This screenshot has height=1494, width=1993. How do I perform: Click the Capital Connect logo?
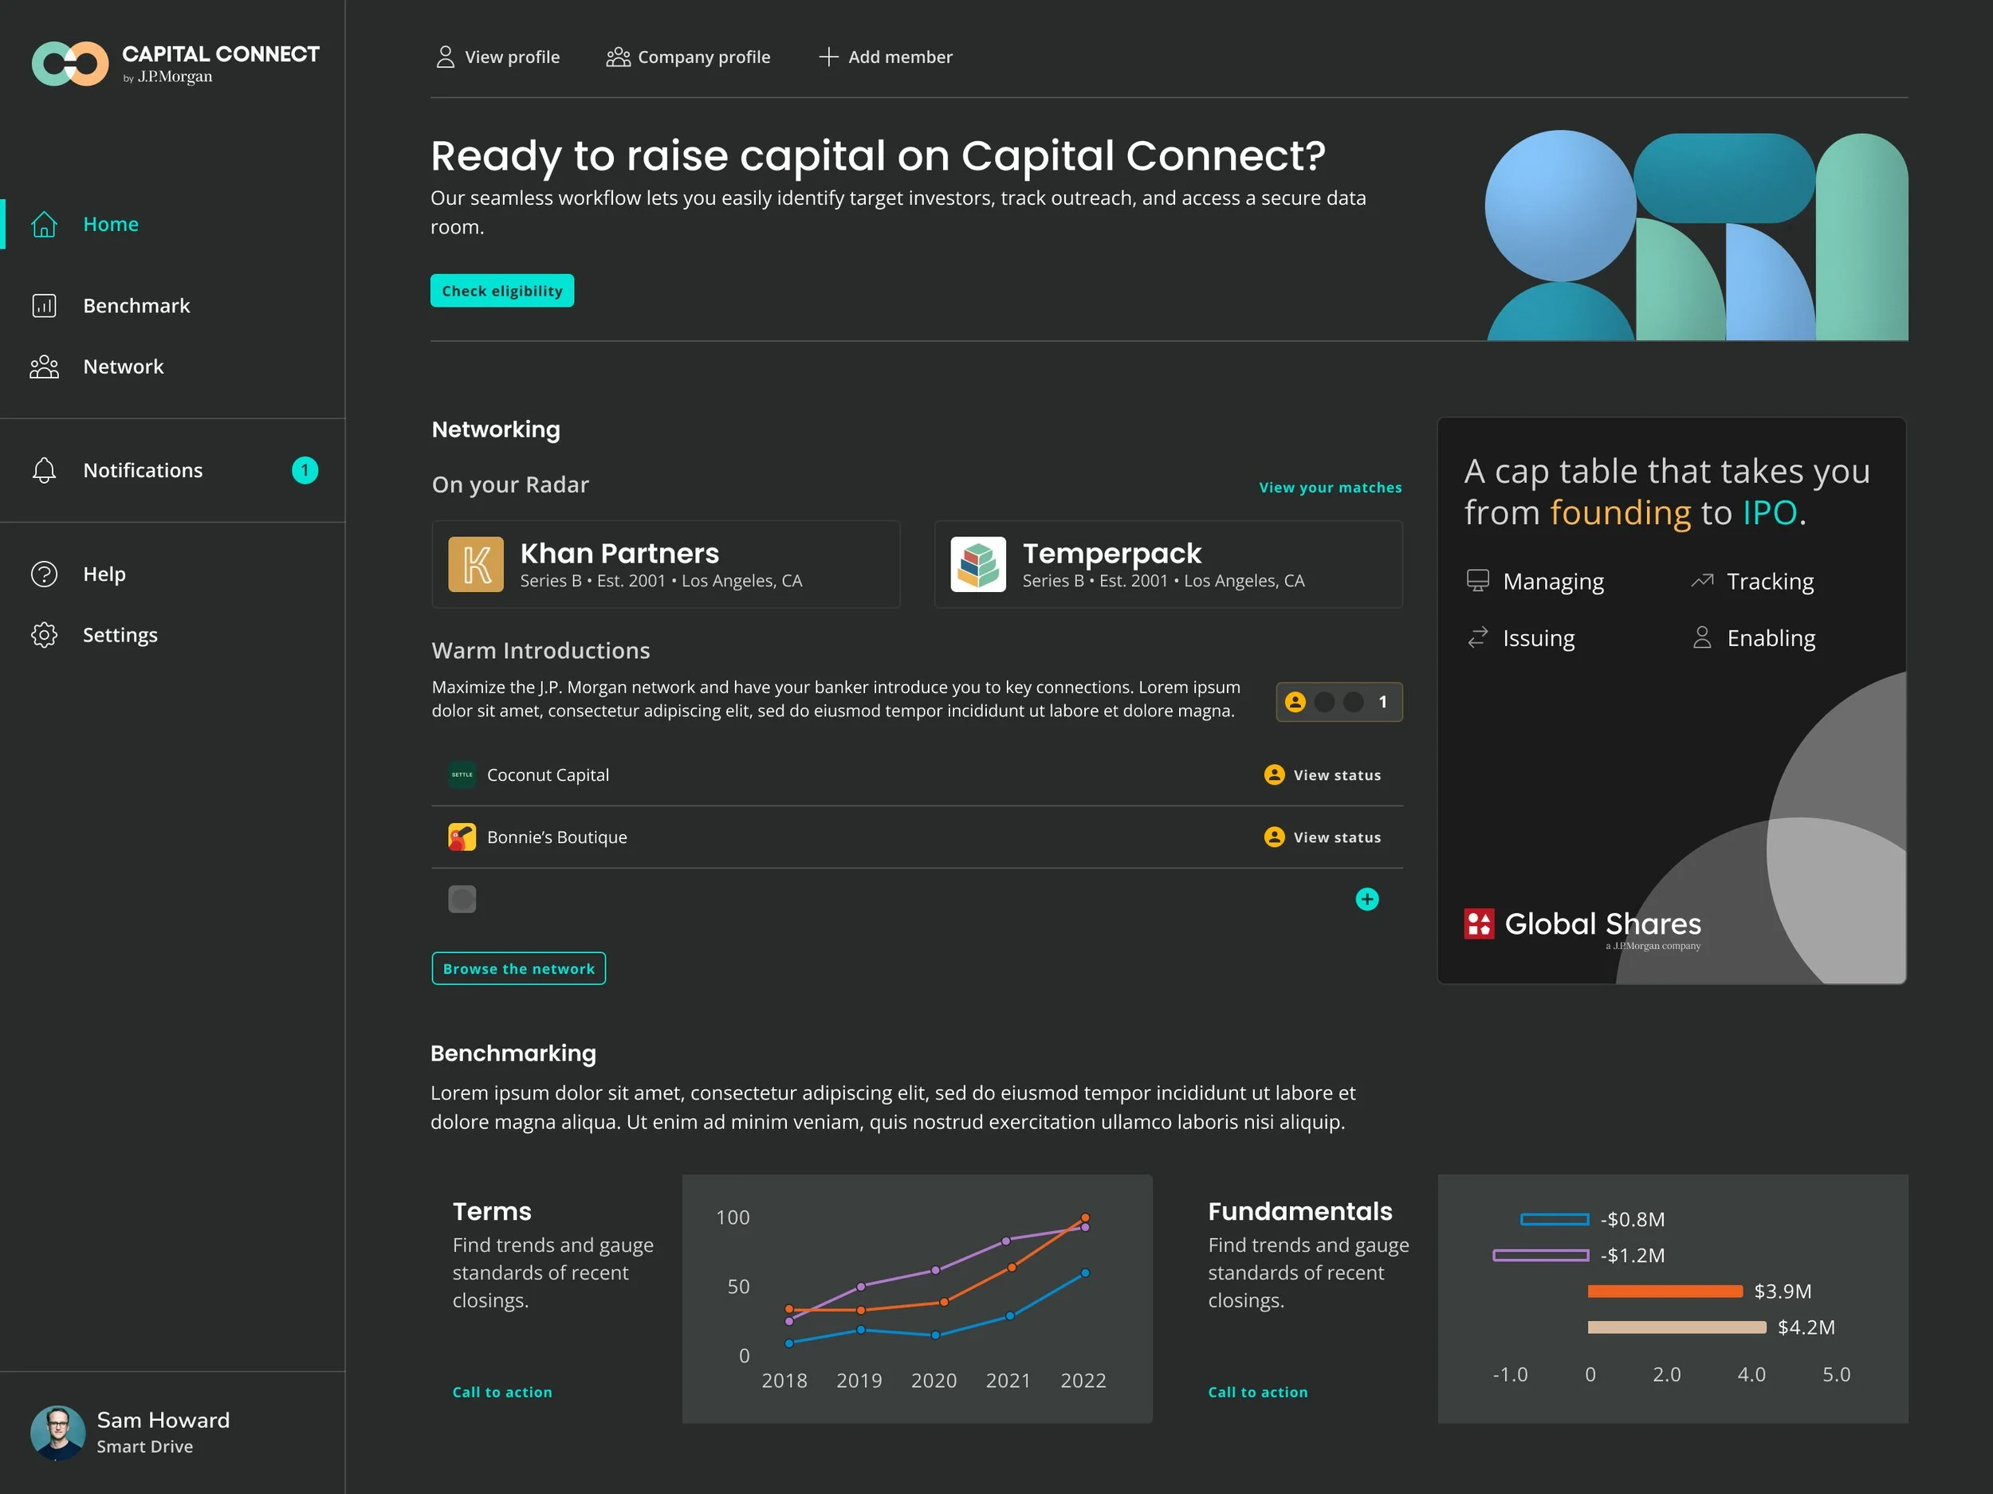[70, 64]
